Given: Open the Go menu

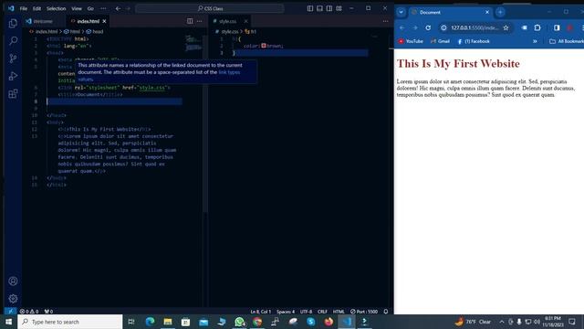Looking at the screenshot, I should (90, 8).
